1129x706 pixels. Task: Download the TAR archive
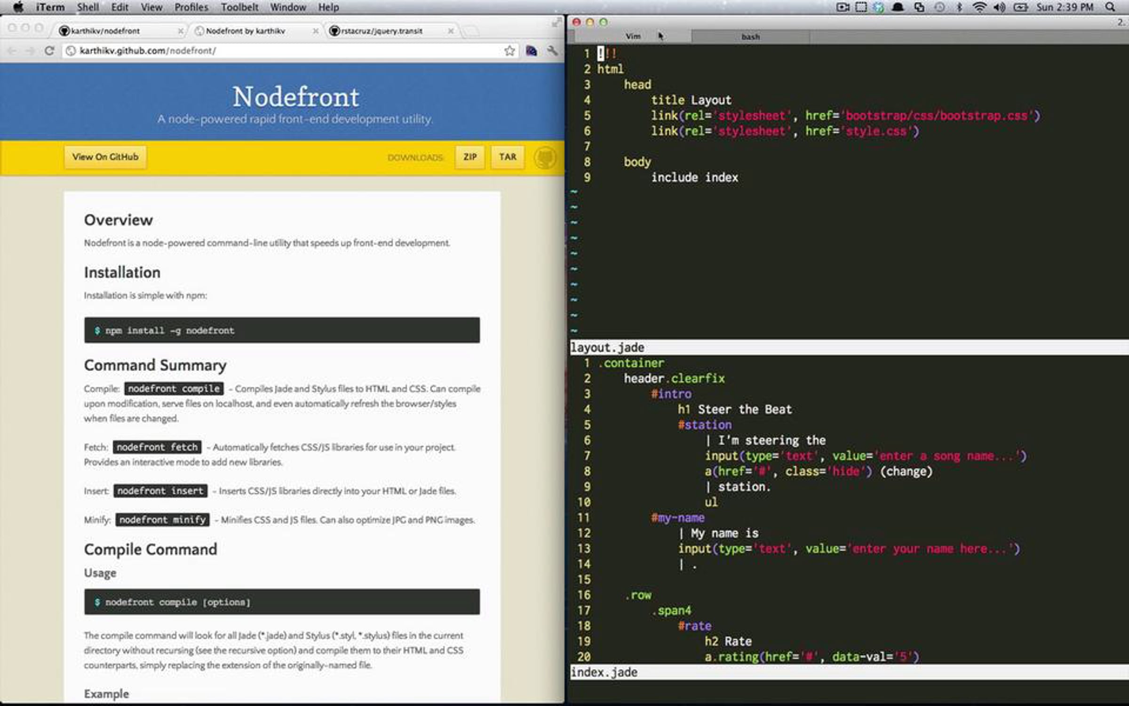tap(508, 157)
